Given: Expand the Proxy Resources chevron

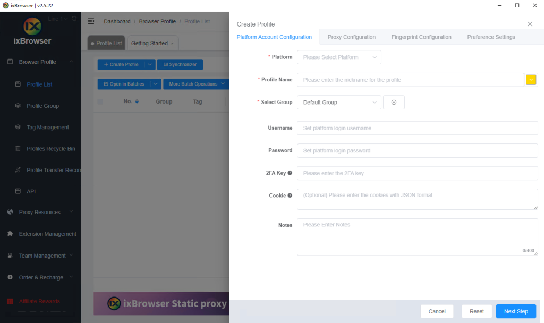Looking at the screenshot, I should point(71,211).
